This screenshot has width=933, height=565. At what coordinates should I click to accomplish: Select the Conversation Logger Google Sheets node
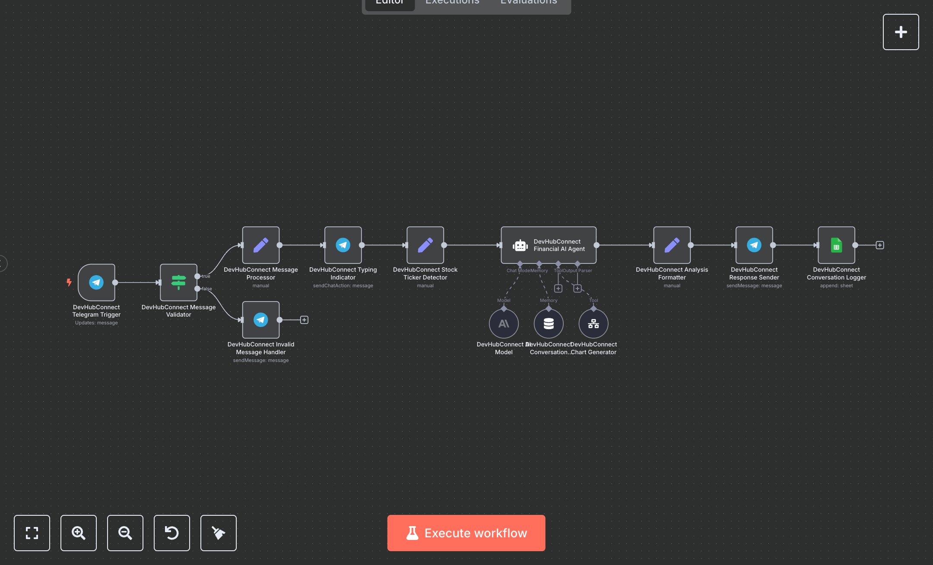point(836,245)
